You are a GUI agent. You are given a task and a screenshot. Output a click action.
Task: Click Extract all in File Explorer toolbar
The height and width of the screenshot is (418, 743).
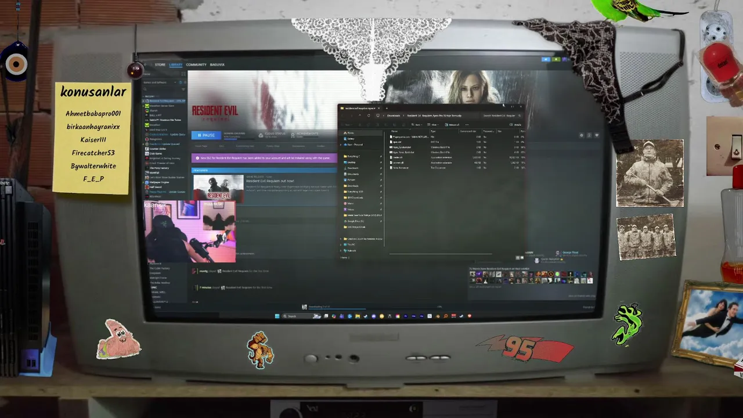(452, 125)
